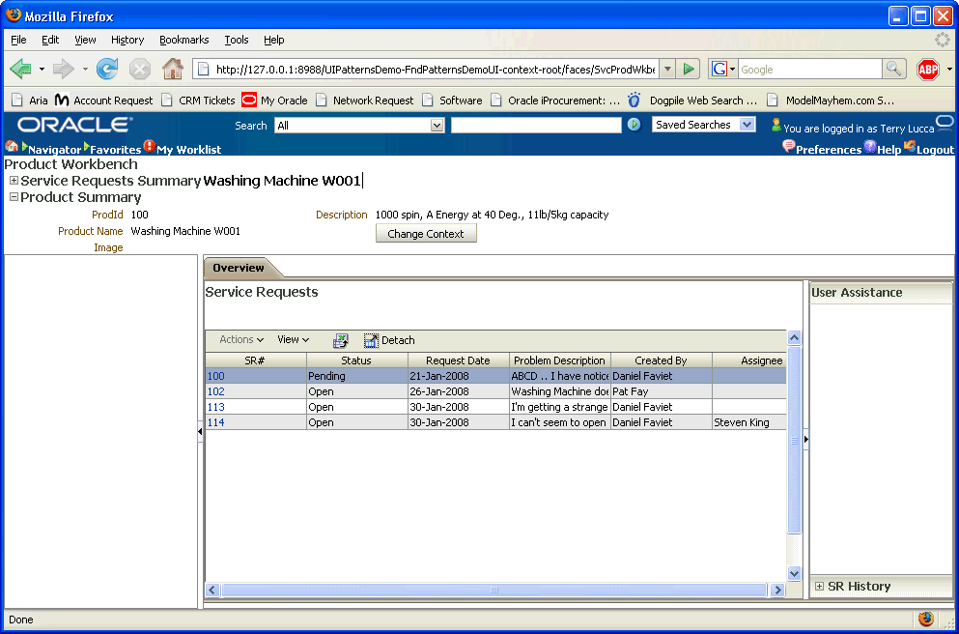The width and height of the screenshot is (959, 634).
Task: Open the View menu in table toolbar
Action: (293, 339)
